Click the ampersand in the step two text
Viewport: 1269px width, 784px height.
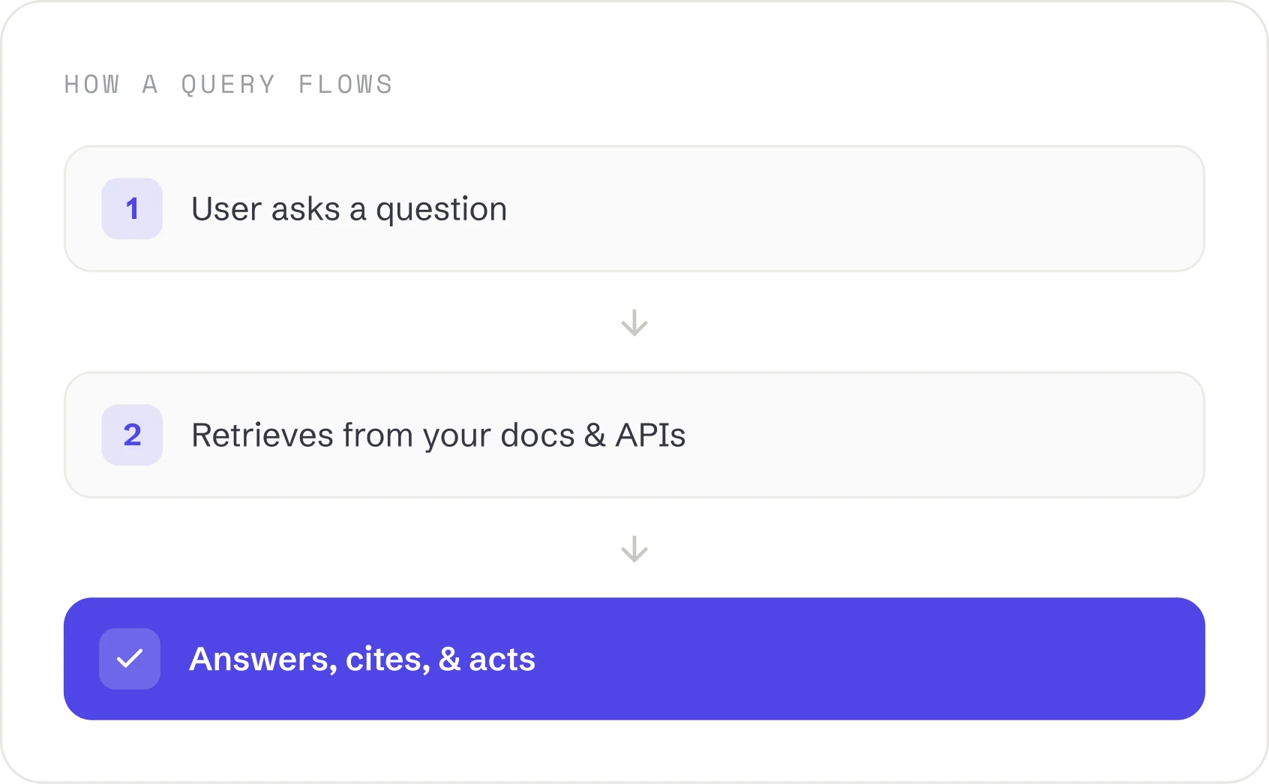pos(595,435)
